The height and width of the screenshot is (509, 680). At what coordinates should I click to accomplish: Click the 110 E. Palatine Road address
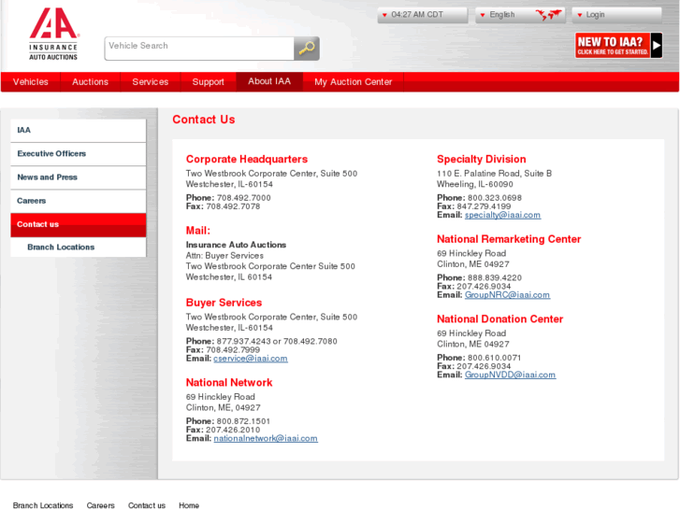coord(494,174)
